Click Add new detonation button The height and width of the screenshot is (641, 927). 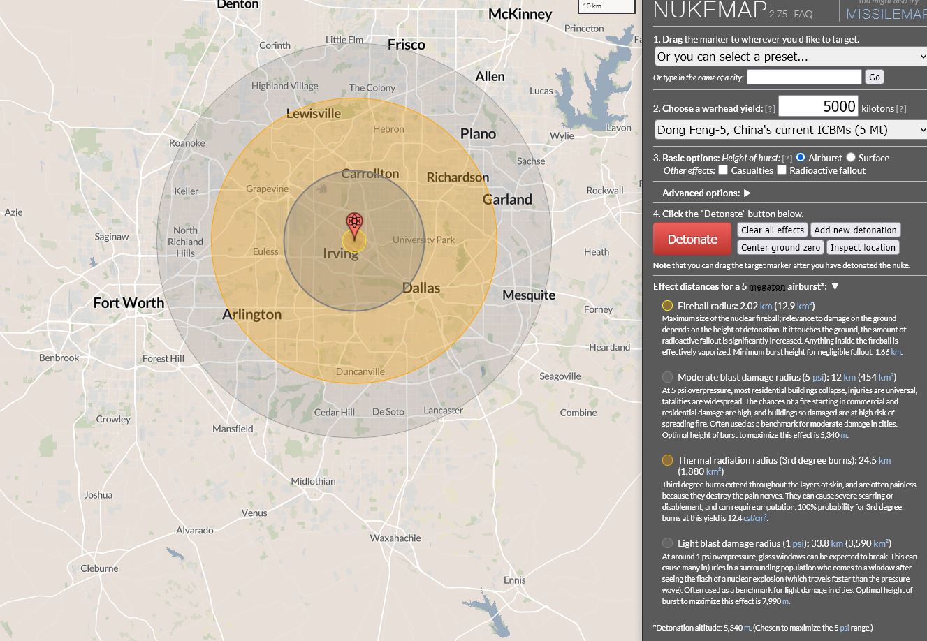pos(855,230)
